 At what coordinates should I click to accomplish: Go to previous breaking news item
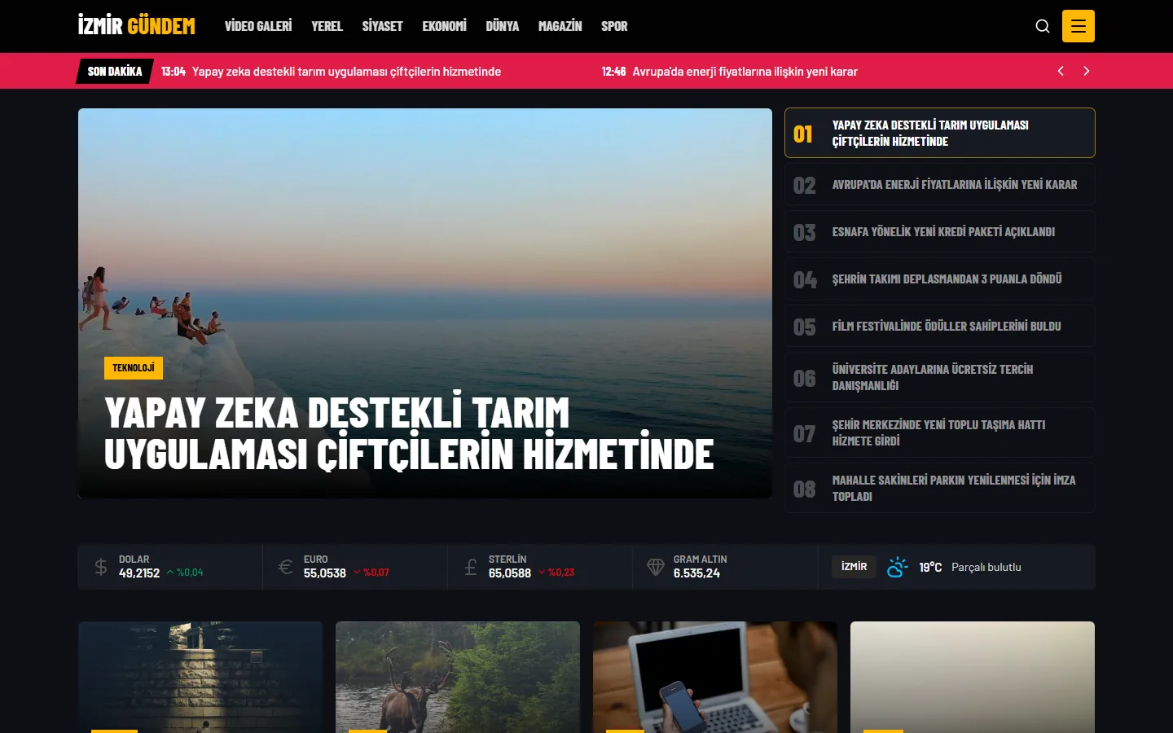pyautogui.click(x=1061, y=71)
